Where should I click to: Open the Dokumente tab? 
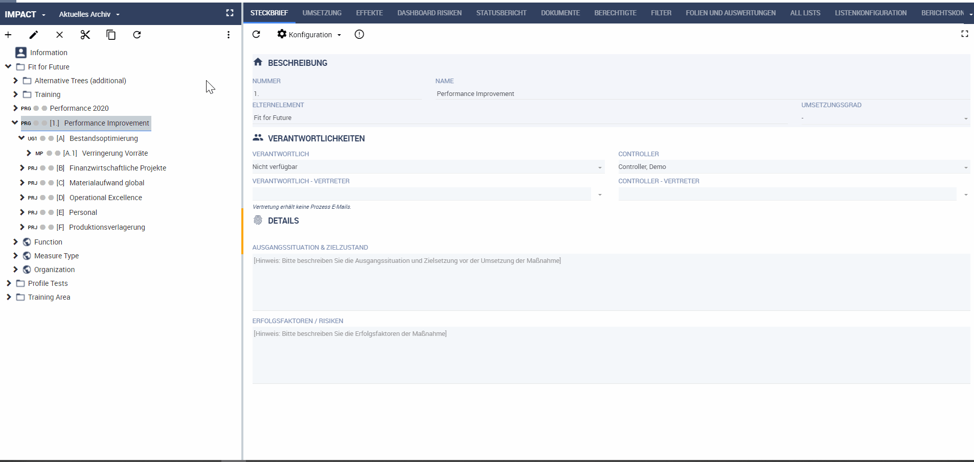560,13
